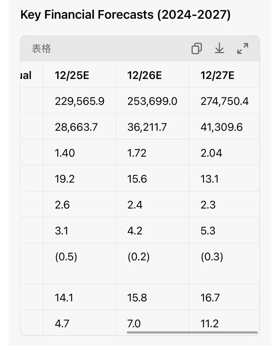The image size is (280, 346).
Task: Click cell value 253,699.0
Action: pyautogui.click(x=152, y=101)
